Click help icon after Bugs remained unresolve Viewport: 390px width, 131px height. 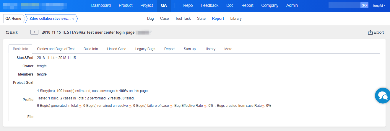pyautogui.click(x=130, y=106)
